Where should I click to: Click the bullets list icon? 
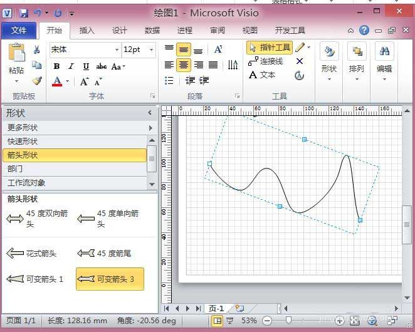(169, 80)
